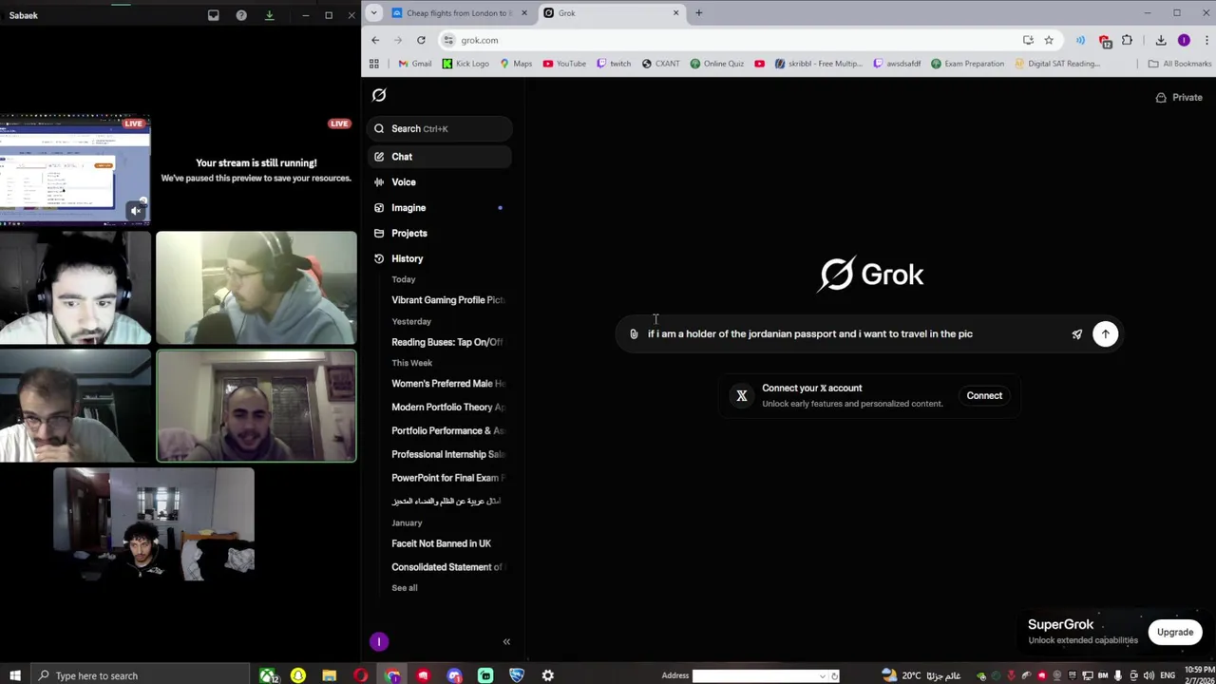Open the CXANT bookmark

(x=661, y=64)
